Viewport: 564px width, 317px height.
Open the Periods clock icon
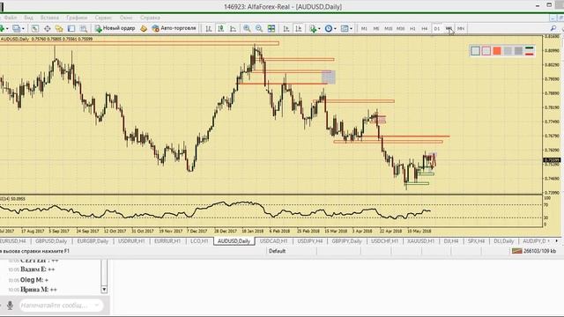[329, 28]
